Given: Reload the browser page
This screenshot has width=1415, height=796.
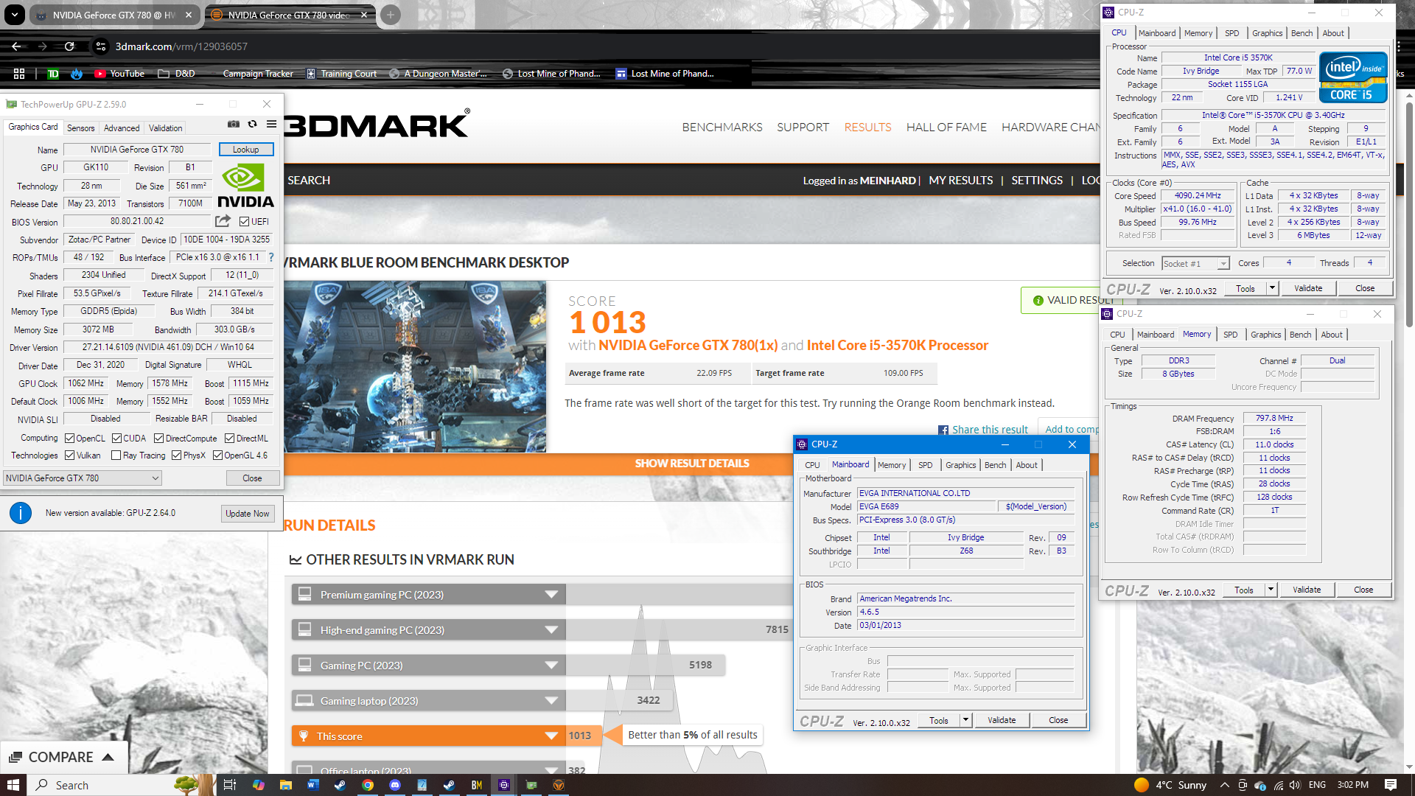Looking at the screenshot, I should point(69,46).
